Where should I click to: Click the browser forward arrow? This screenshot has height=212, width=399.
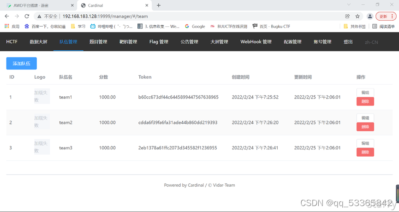pyautogui.click(x=17, y=16)
